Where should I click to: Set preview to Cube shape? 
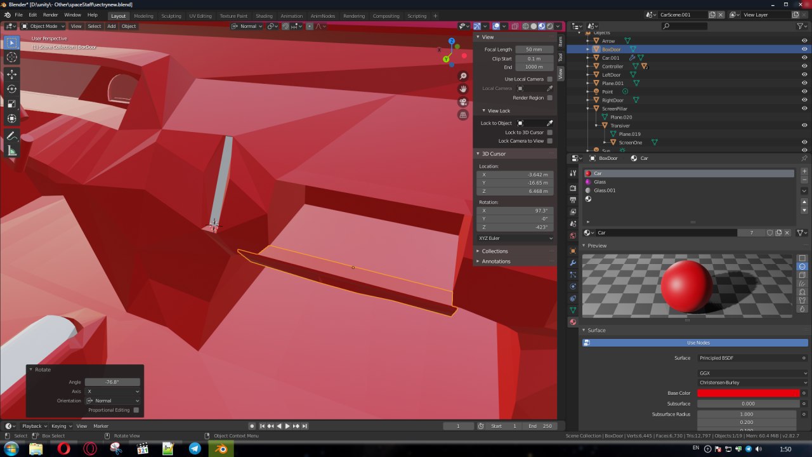pos(802,275)
